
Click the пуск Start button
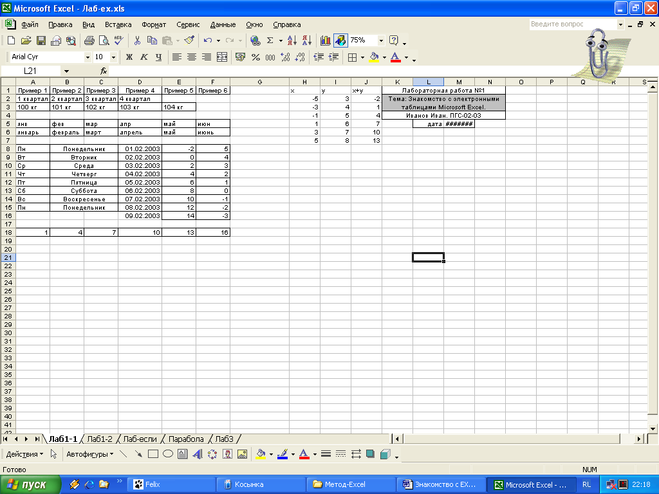coord(30,484)
